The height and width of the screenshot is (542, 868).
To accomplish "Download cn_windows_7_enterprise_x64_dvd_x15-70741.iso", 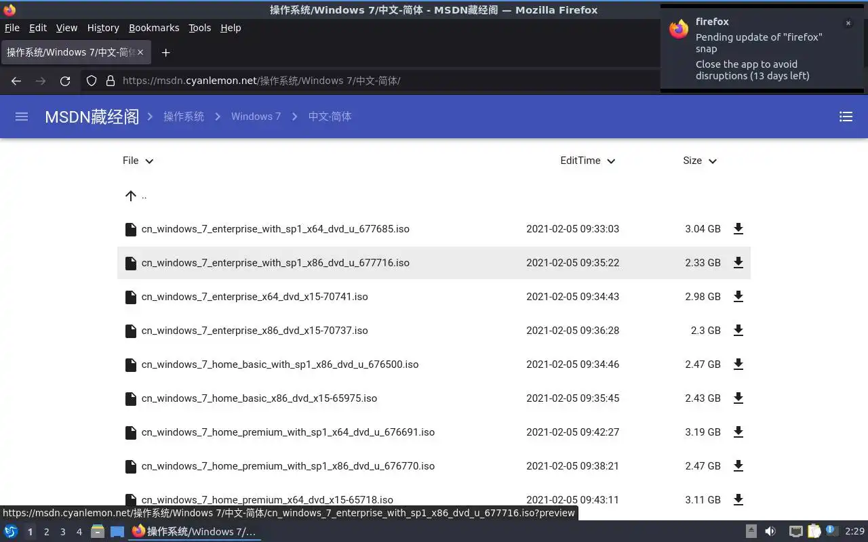I will pos(738,297).
